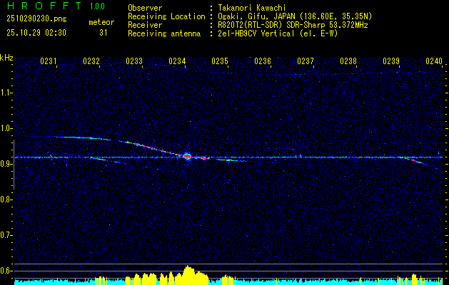Click the date stamp 25.10.29 02:30
The image size is (449, 285).
(x=36, y=33)
